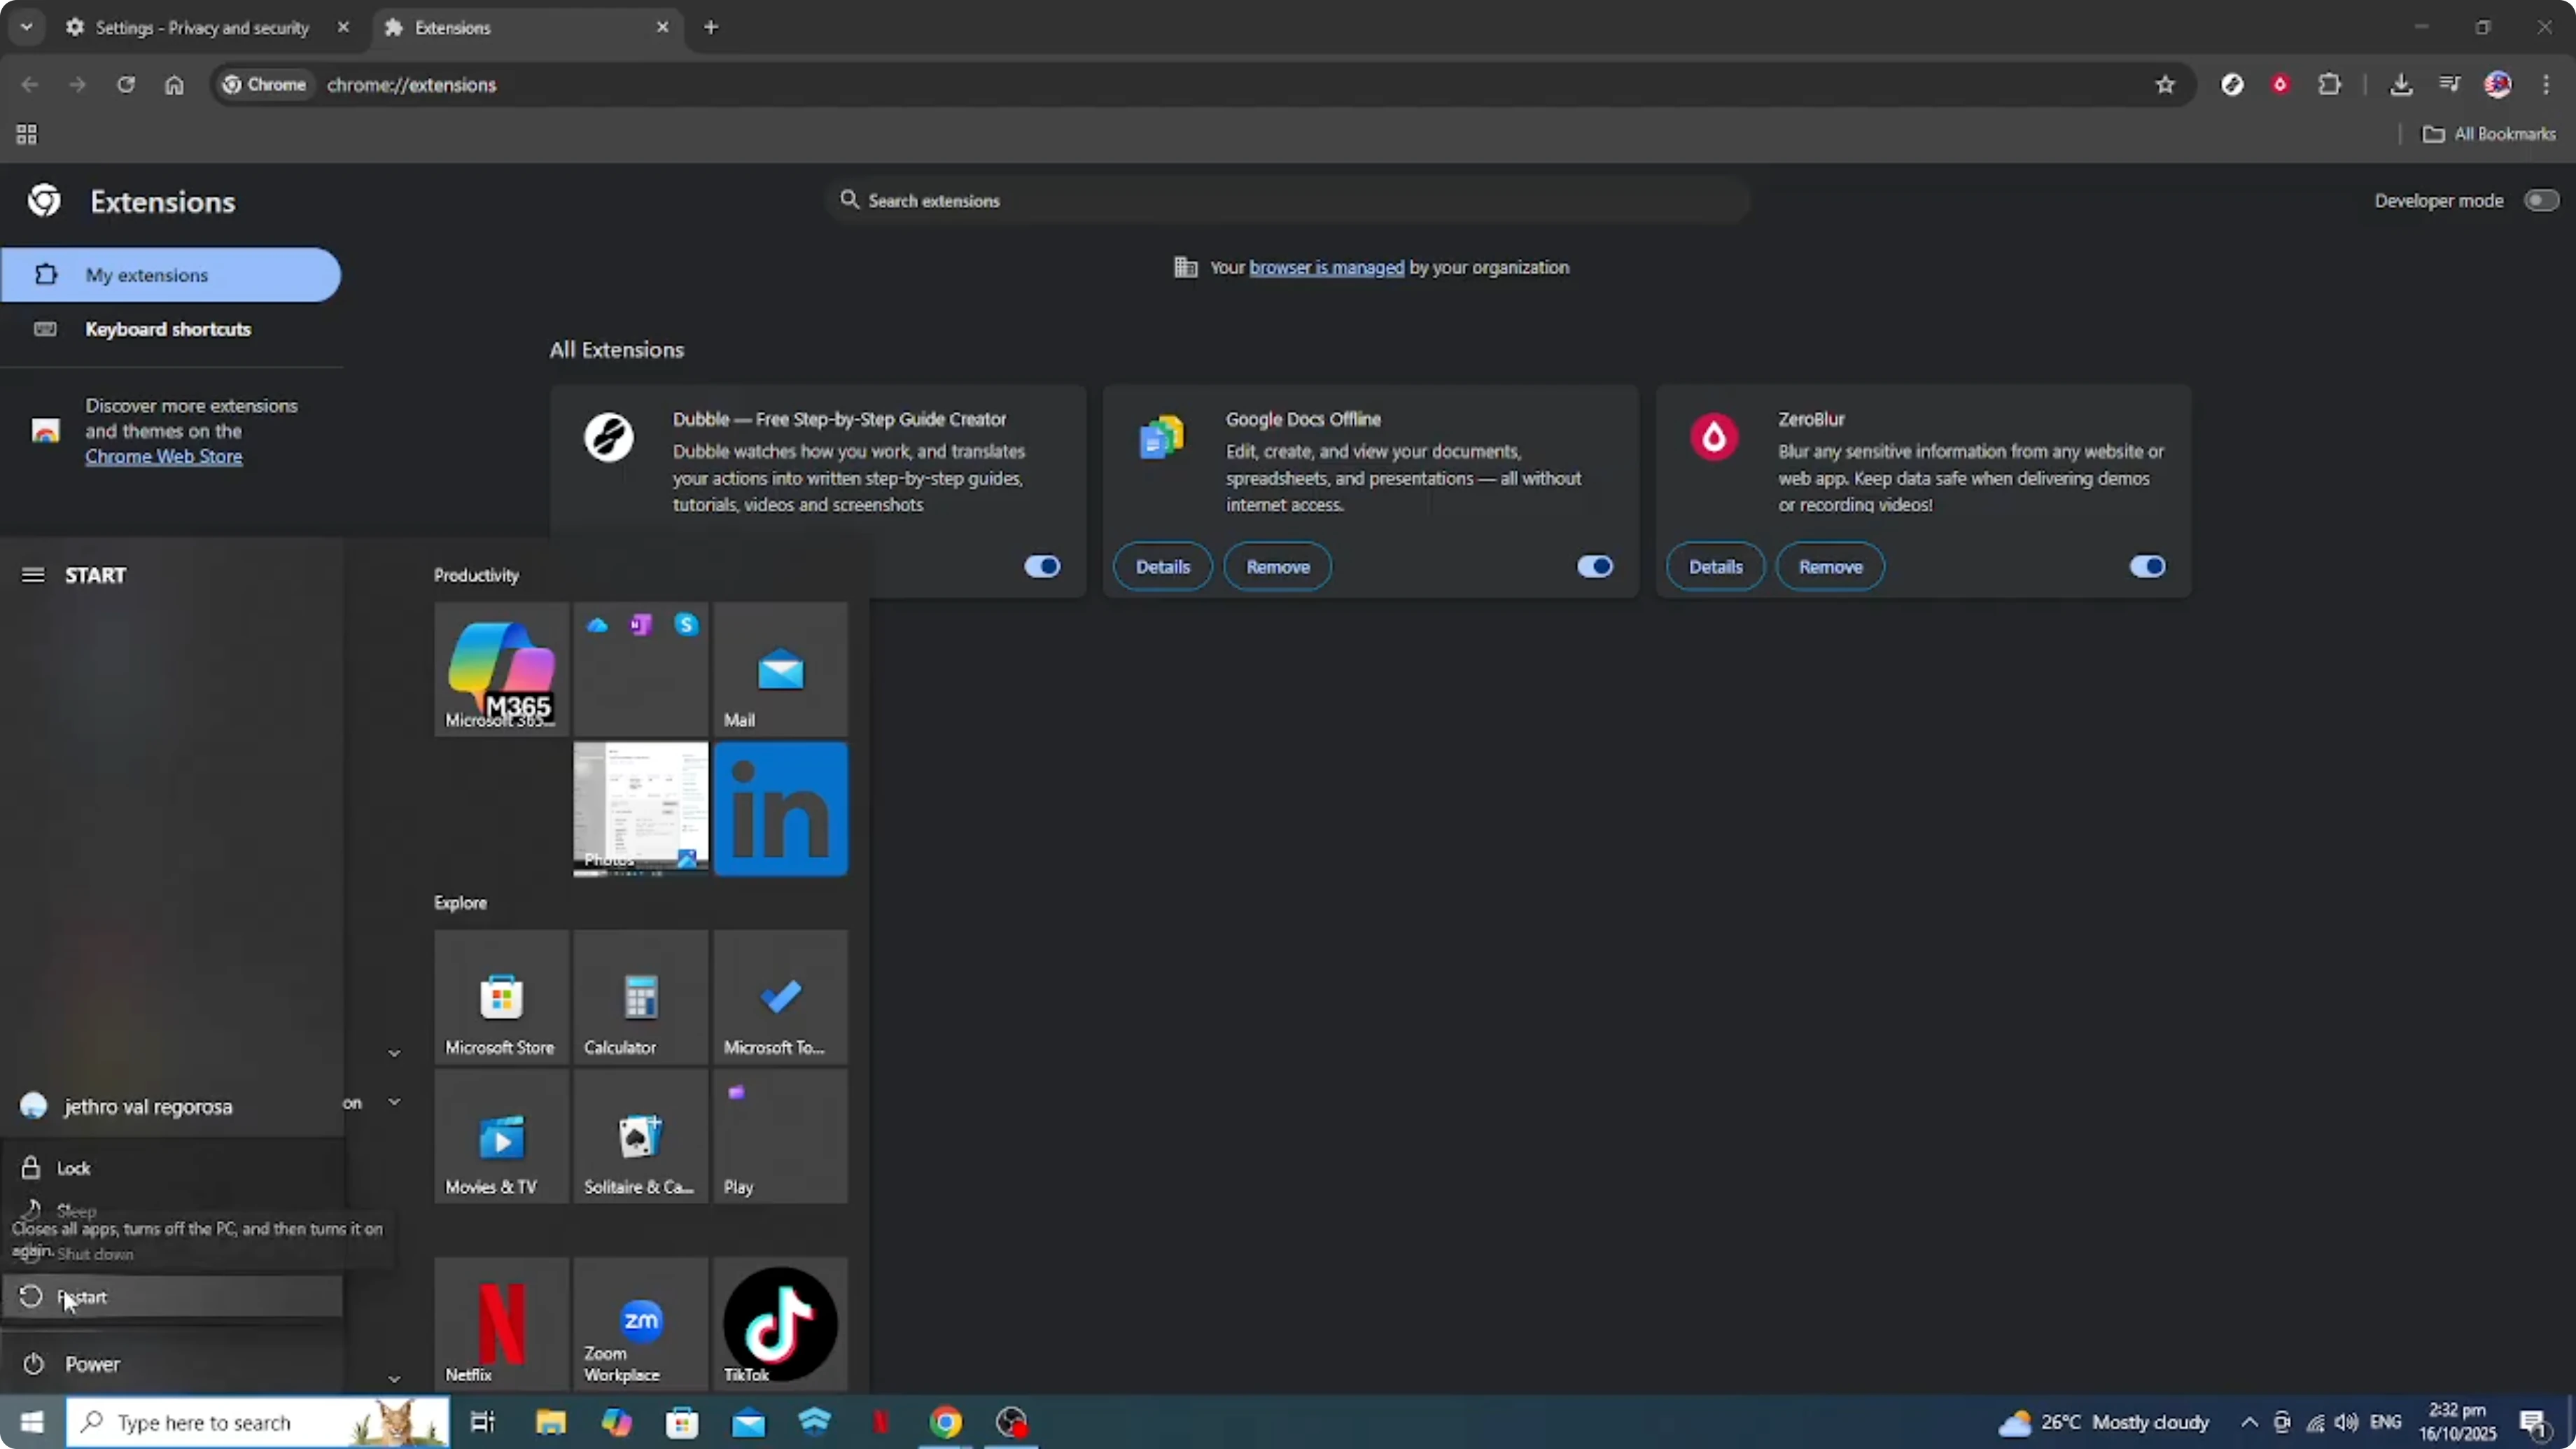Collapse the START hamburger menu
This screenshot has width=2576, height=1449.
click(x=33, y=575)
